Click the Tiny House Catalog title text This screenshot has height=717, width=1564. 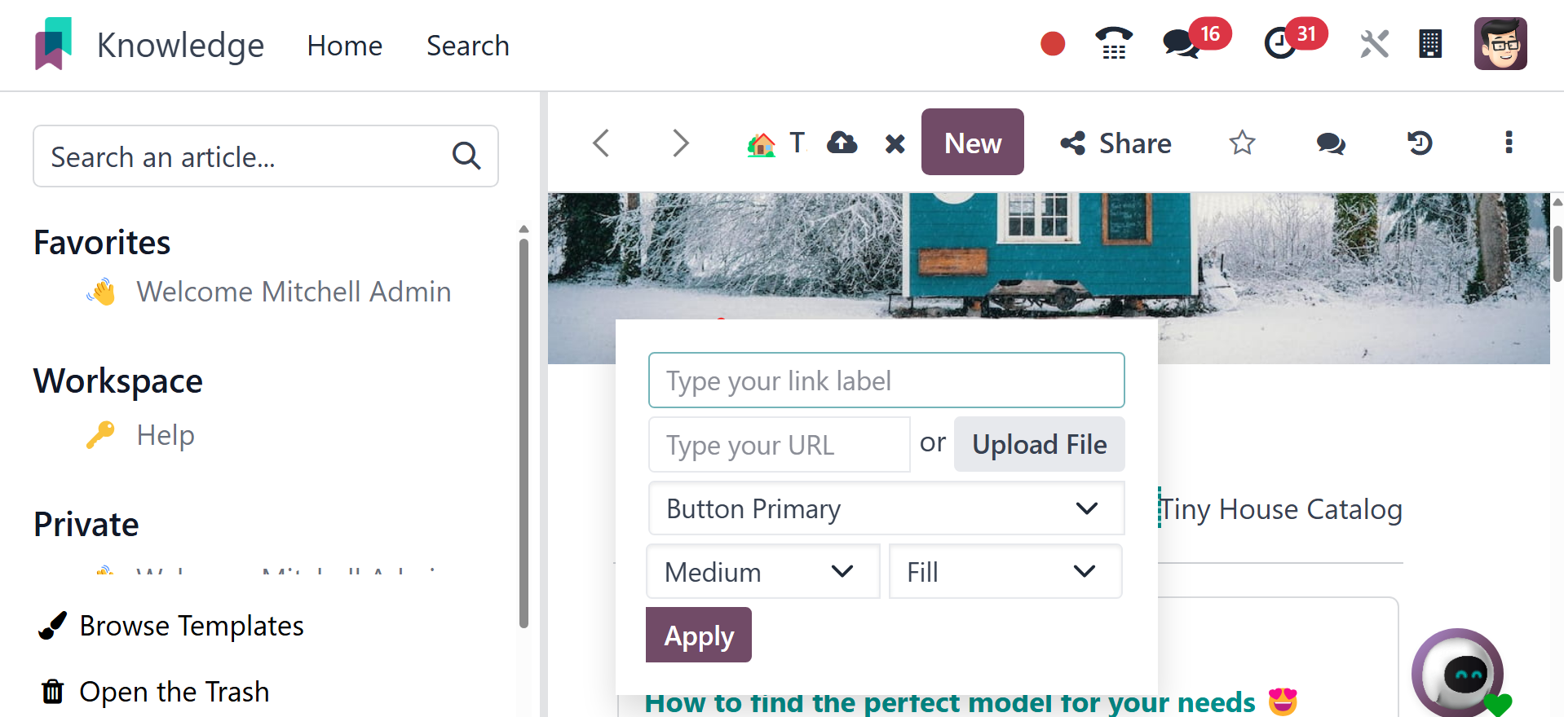click(1280, 509)
